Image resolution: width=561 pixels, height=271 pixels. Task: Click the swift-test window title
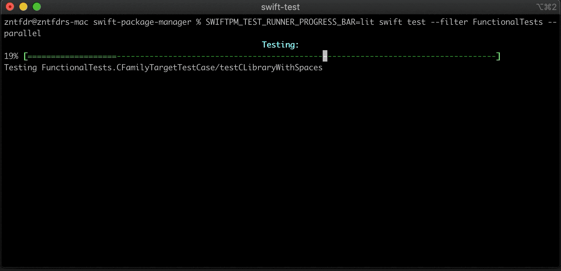280,7
